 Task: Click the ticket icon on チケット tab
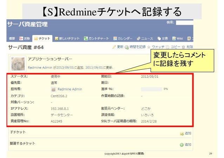[36, 39]
